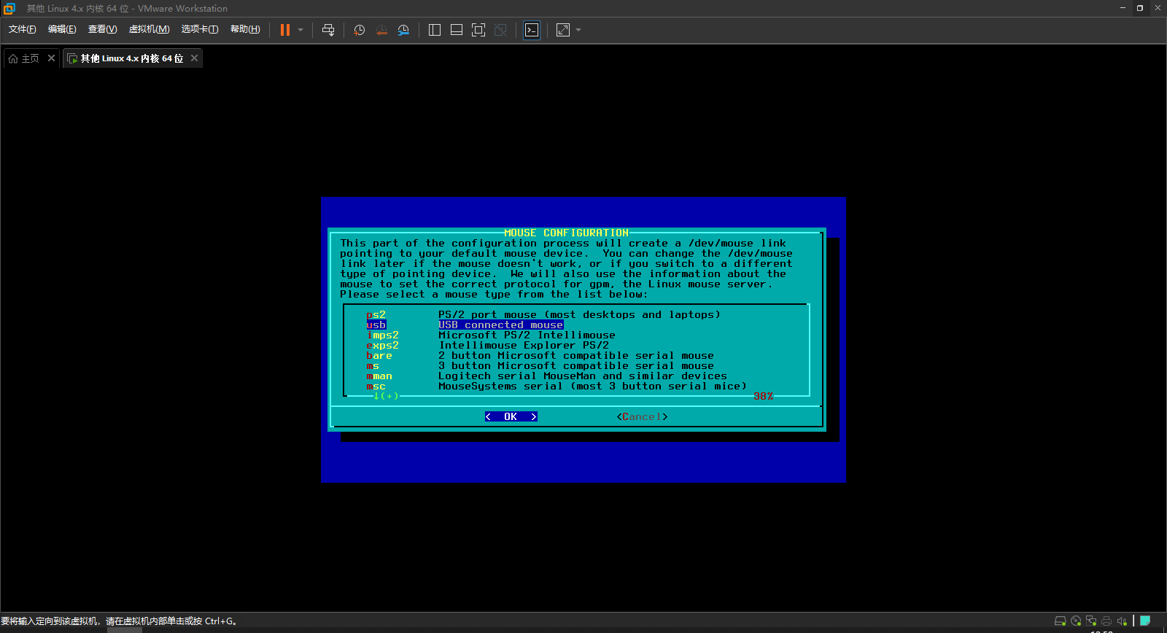Choose the imps2 Microsoft PS/2 Intellimouse row
Image resolution: width=1167 pixels, height=633 pixels.
491,335
